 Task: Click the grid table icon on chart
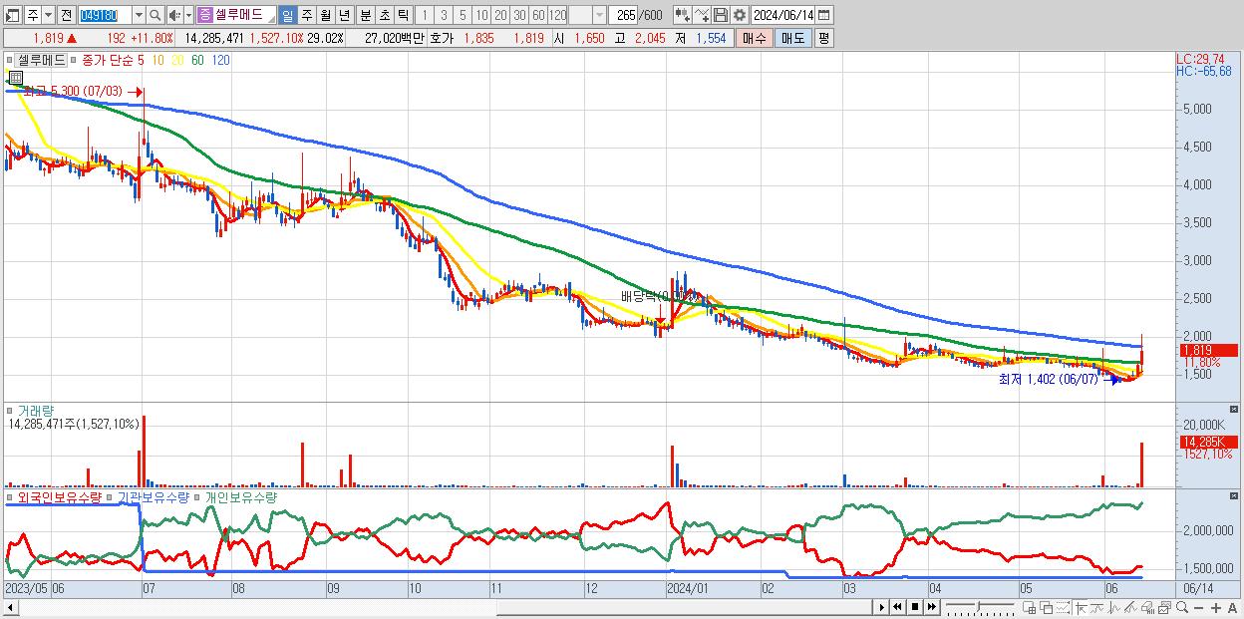16,77
